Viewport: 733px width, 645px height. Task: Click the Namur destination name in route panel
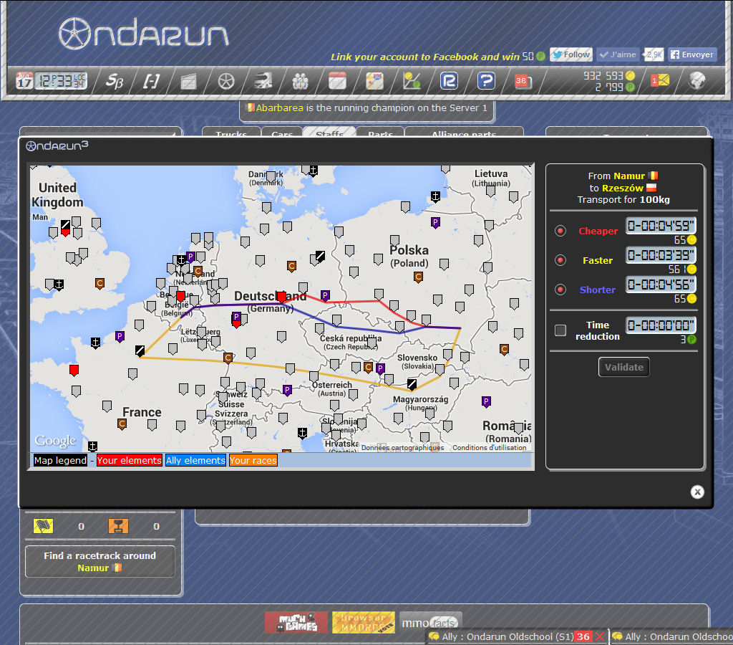(x=629, y=176)
